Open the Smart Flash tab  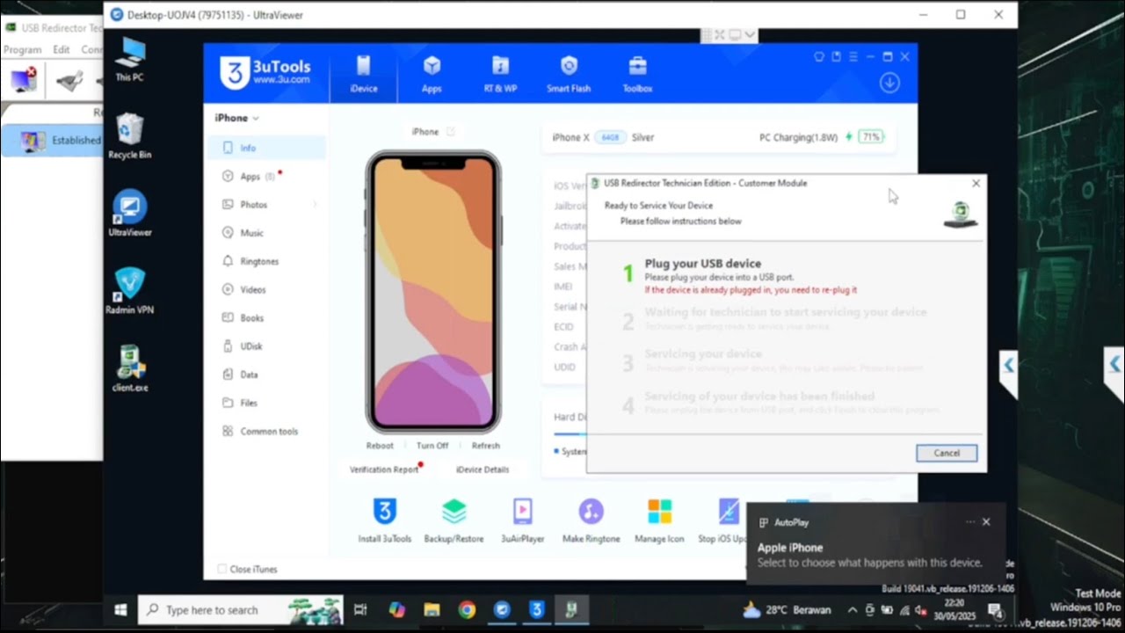pos(569,74)
